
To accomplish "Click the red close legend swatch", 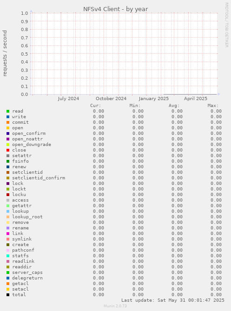I will click(x=8, y=150).
